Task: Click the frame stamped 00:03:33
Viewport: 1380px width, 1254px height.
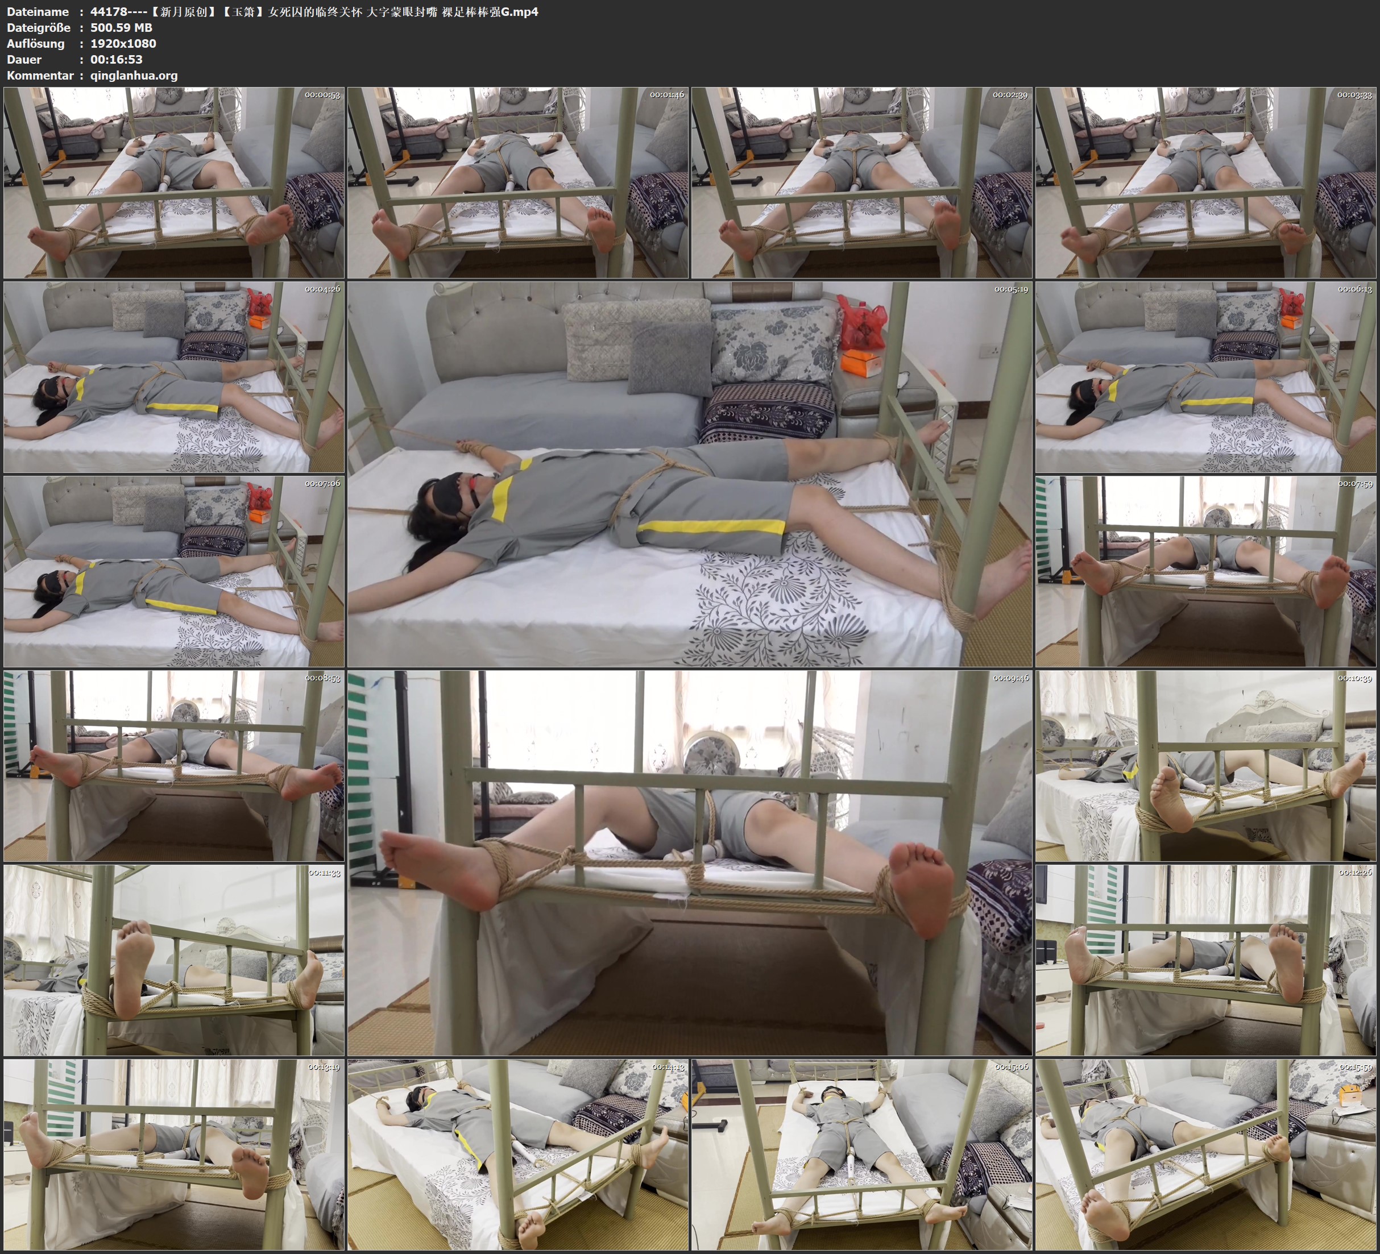Action: pyautogui.click(x=1206, y=183)
